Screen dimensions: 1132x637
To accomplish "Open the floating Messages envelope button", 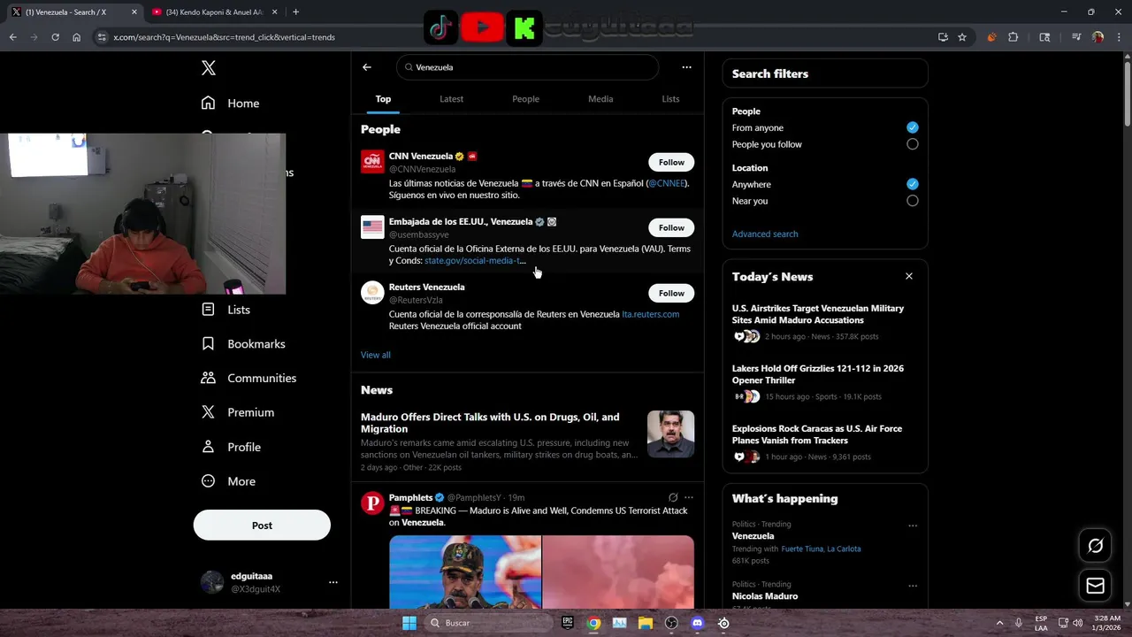I will 1096,586.
